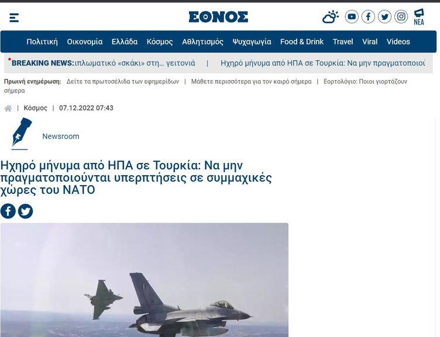The height and width of the screenshot is (337, 440).
Task: Open the YouTube channel icon
Action: click(352, 17)
